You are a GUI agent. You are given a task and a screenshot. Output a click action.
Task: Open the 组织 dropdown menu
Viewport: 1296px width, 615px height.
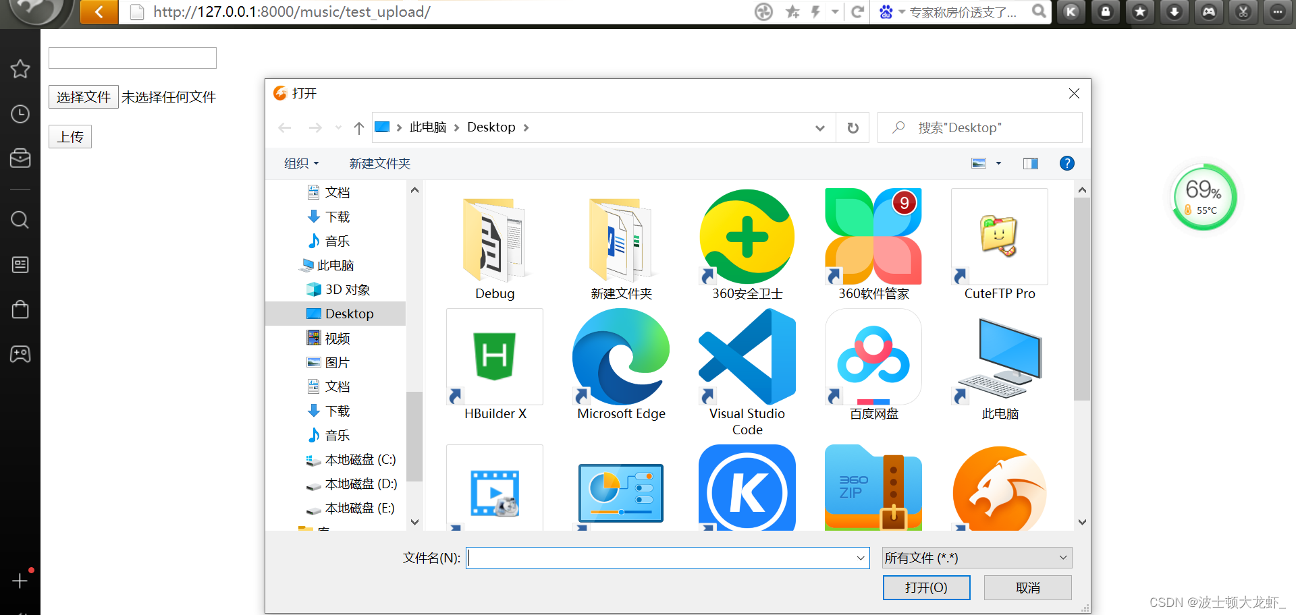click(x=301, y=163)
